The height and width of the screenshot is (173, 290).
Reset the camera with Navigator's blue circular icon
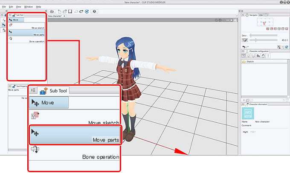click(x=287, y=47)
